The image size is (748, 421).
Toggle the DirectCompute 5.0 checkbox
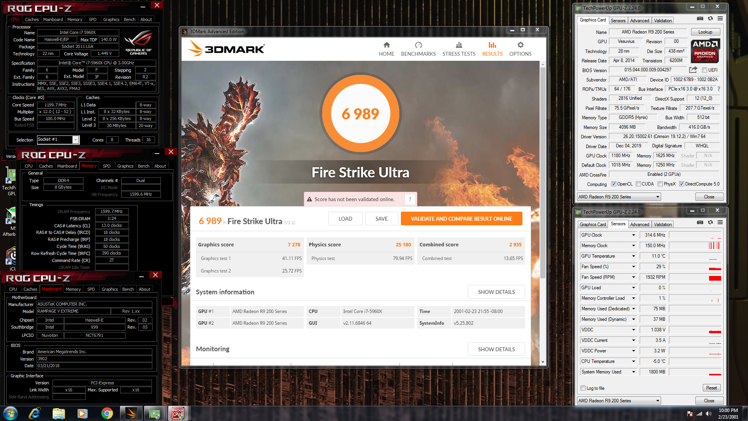(x=681, y=184)
